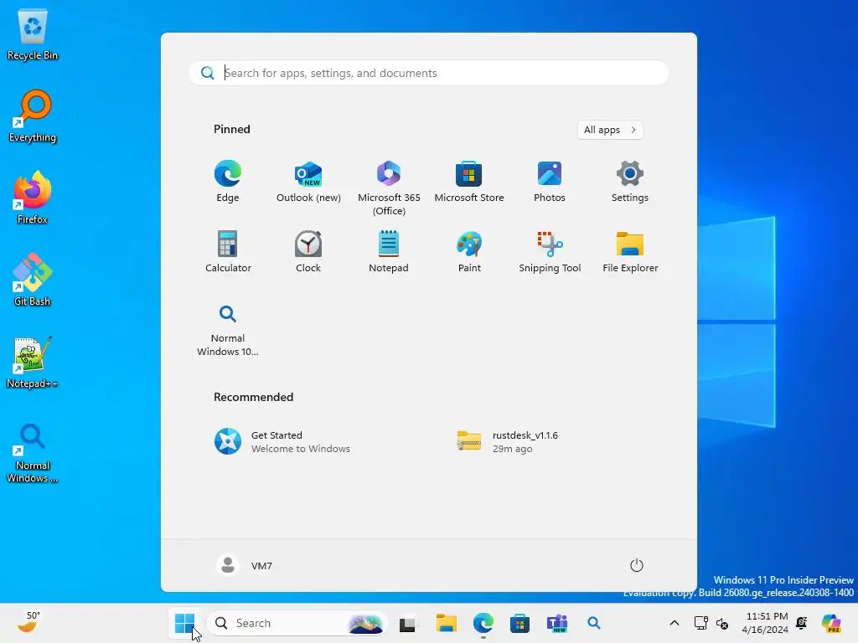The height and width of the screenshot is (643, 858).
Task: Switch to Edge on the taskbar
Action: click(x=483, y=623)
